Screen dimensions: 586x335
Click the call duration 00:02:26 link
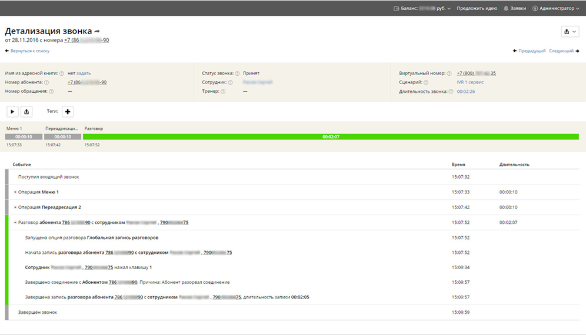tap(465, 92)
